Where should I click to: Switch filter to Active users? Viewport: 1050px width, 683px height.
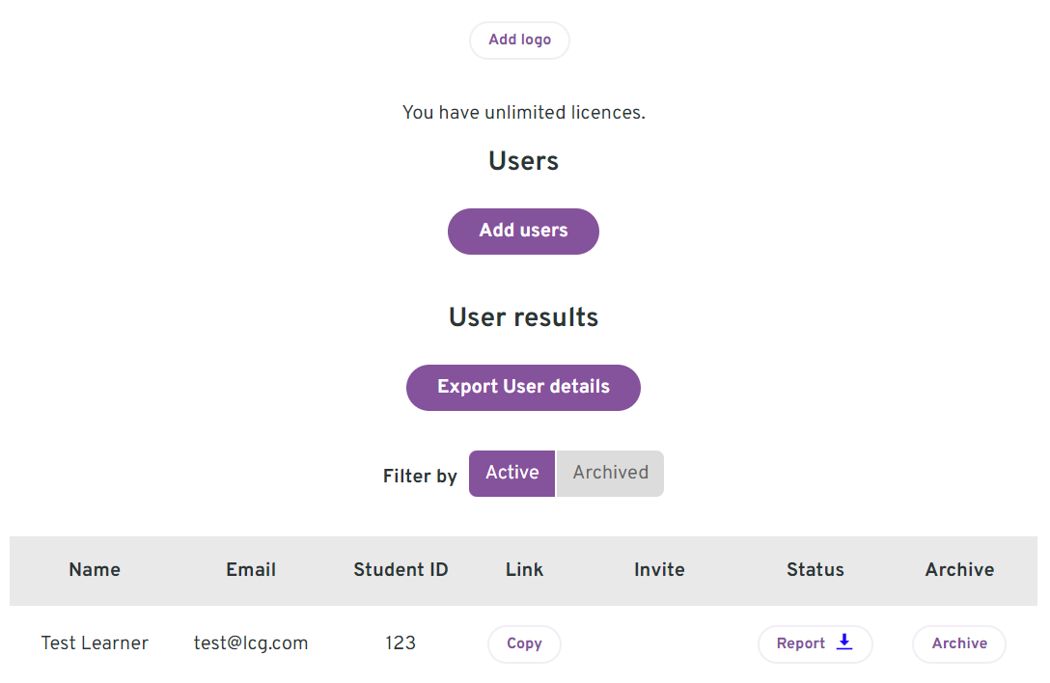[x=511, y=474]
